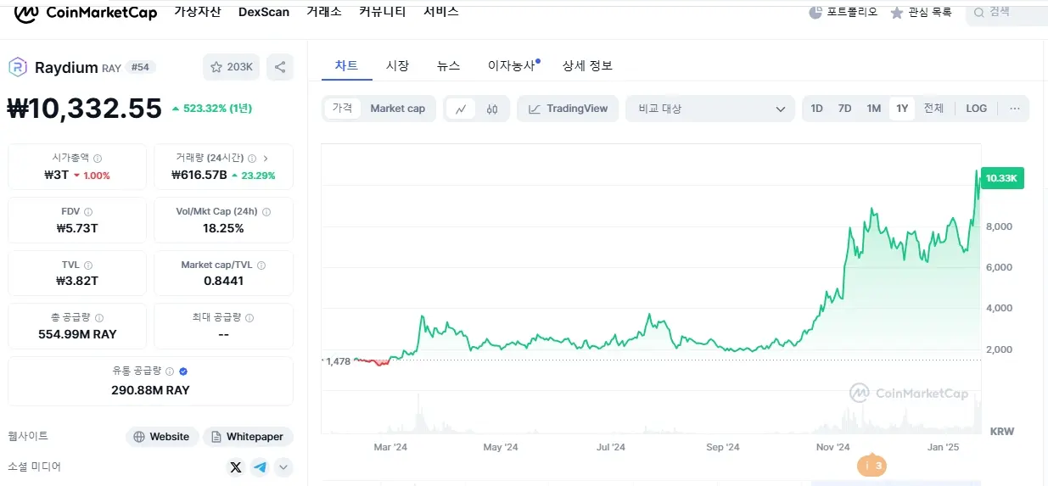
Task: Show info icon beside 유통 공급량
Action: click(x=170, y=371)
